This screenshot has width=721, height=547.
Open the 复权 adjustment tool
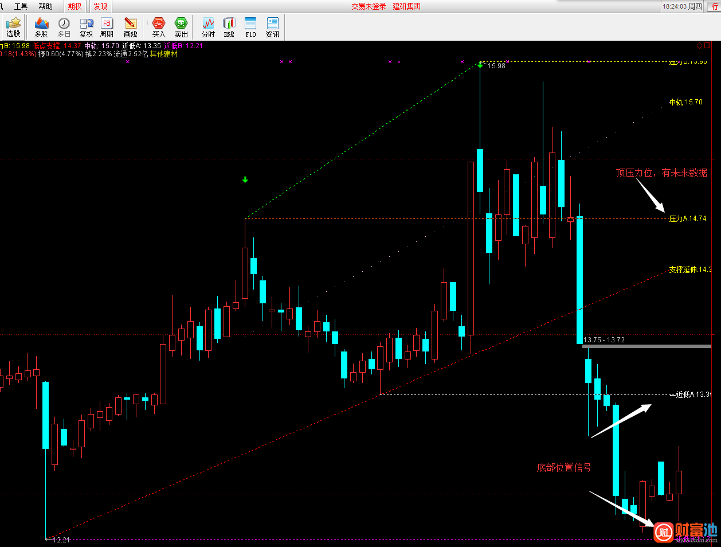pyautogui.click(x=87, y=27)
